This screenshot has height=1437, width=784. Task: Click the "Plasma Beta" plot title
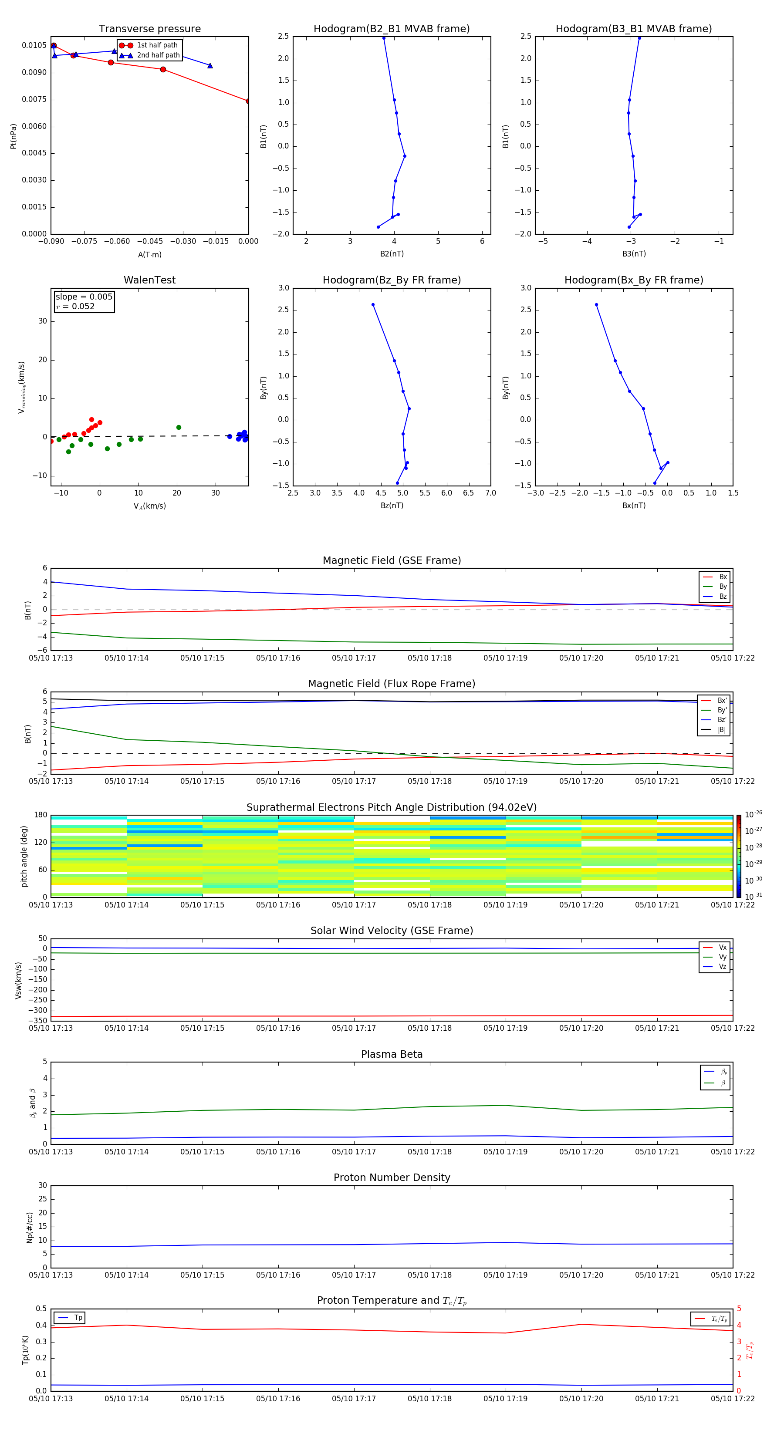tap(392, 1054)
